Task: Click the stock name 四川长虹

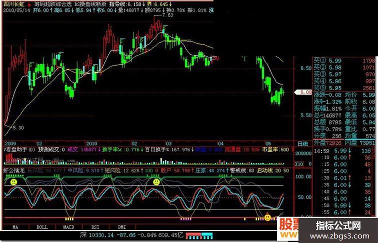Action: tap(14, 4)
